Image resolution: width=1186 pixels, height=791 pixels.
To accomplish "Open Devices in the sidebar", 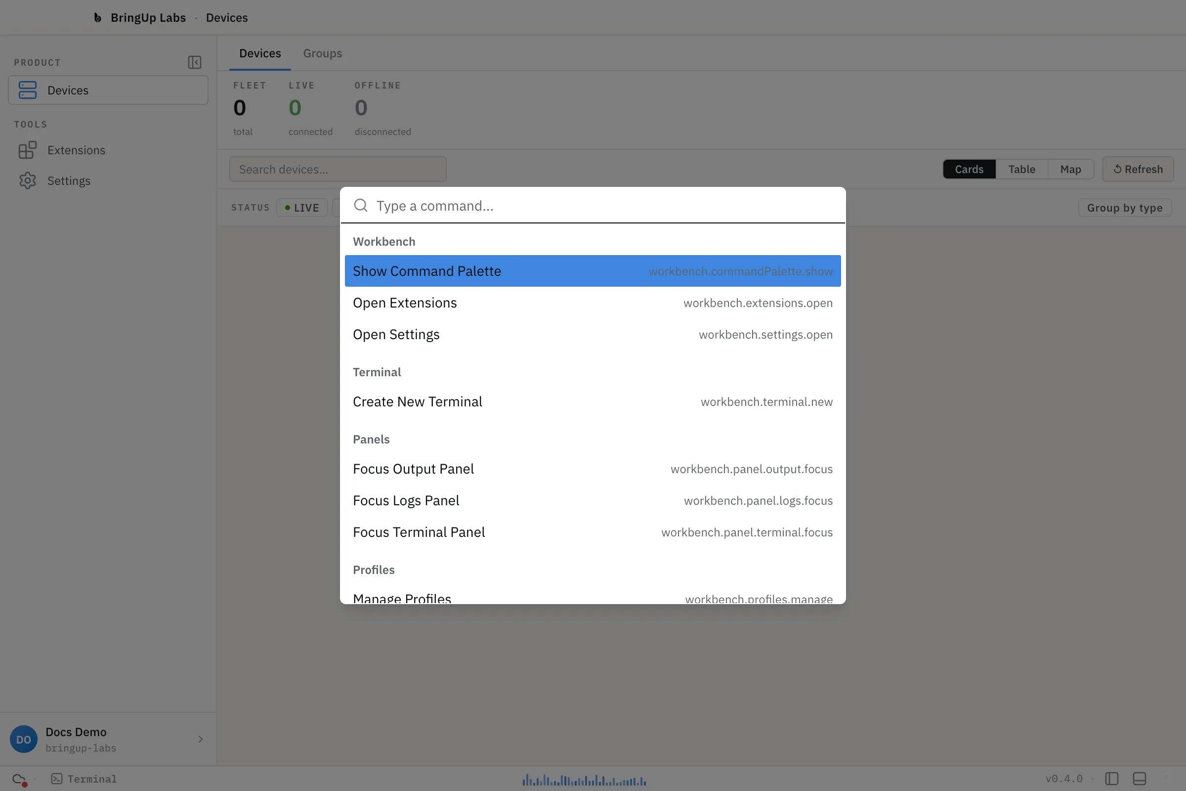I will [x=108, y=90].
